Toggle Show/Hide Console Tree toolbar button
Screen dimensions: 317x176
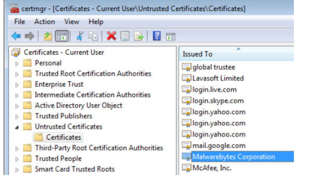click(x=62, y=36)
